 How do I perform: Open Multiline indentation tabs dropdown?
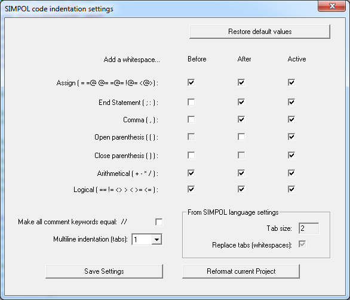click(156, 240)
